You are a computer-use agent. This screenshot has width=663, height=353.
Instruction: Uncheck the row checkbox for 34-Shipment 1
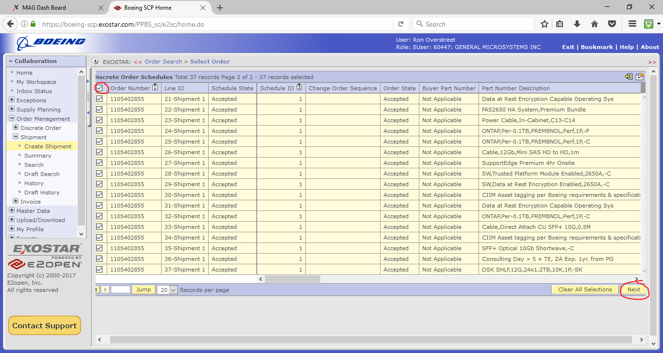coord(99,238)
